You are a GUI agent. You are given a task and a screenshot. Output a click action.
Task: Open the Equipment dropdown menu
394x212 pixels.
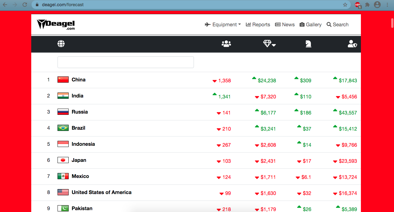(x=223, y=24)
